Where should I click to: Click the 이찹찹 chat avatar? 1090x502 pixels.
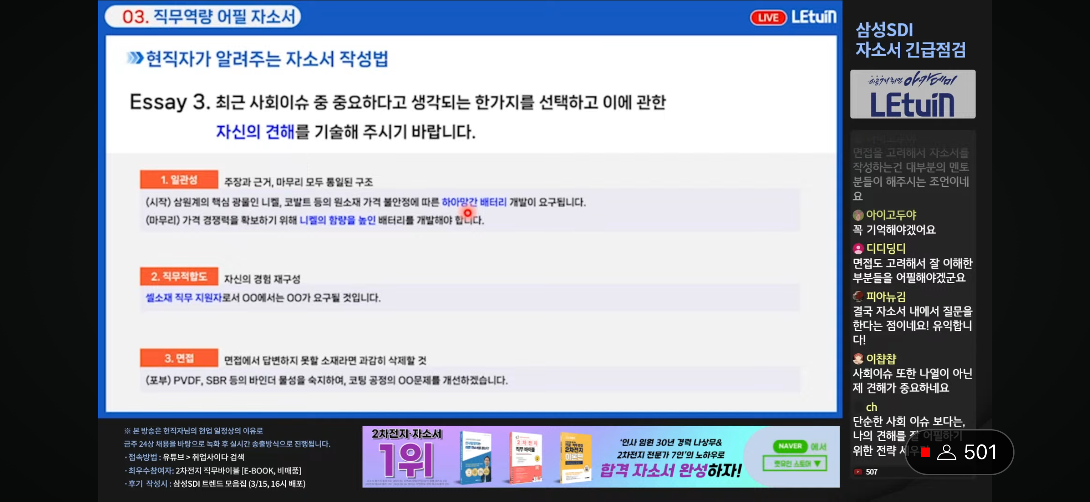(858, 359)
